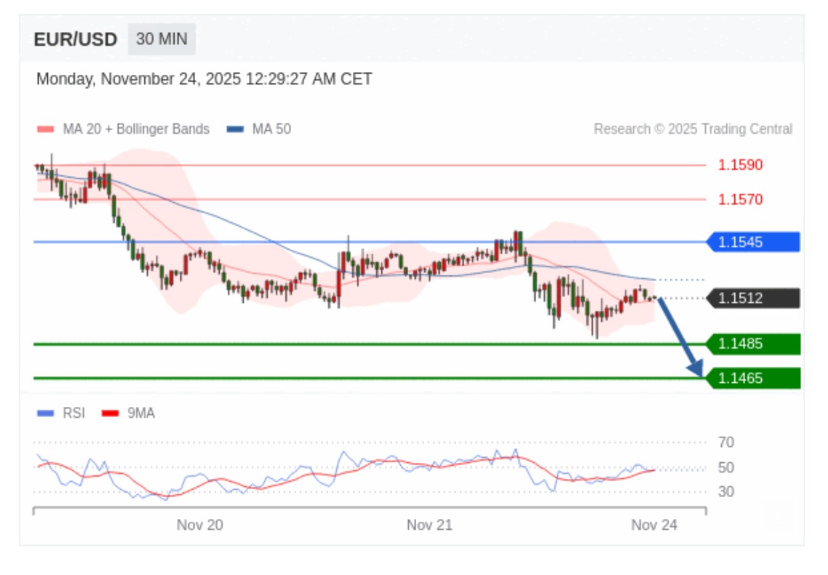Viewport: 828px width, 575px height.
Task: Click the pink MA 20 legend swatch
Action: click(x=45, y=130)
